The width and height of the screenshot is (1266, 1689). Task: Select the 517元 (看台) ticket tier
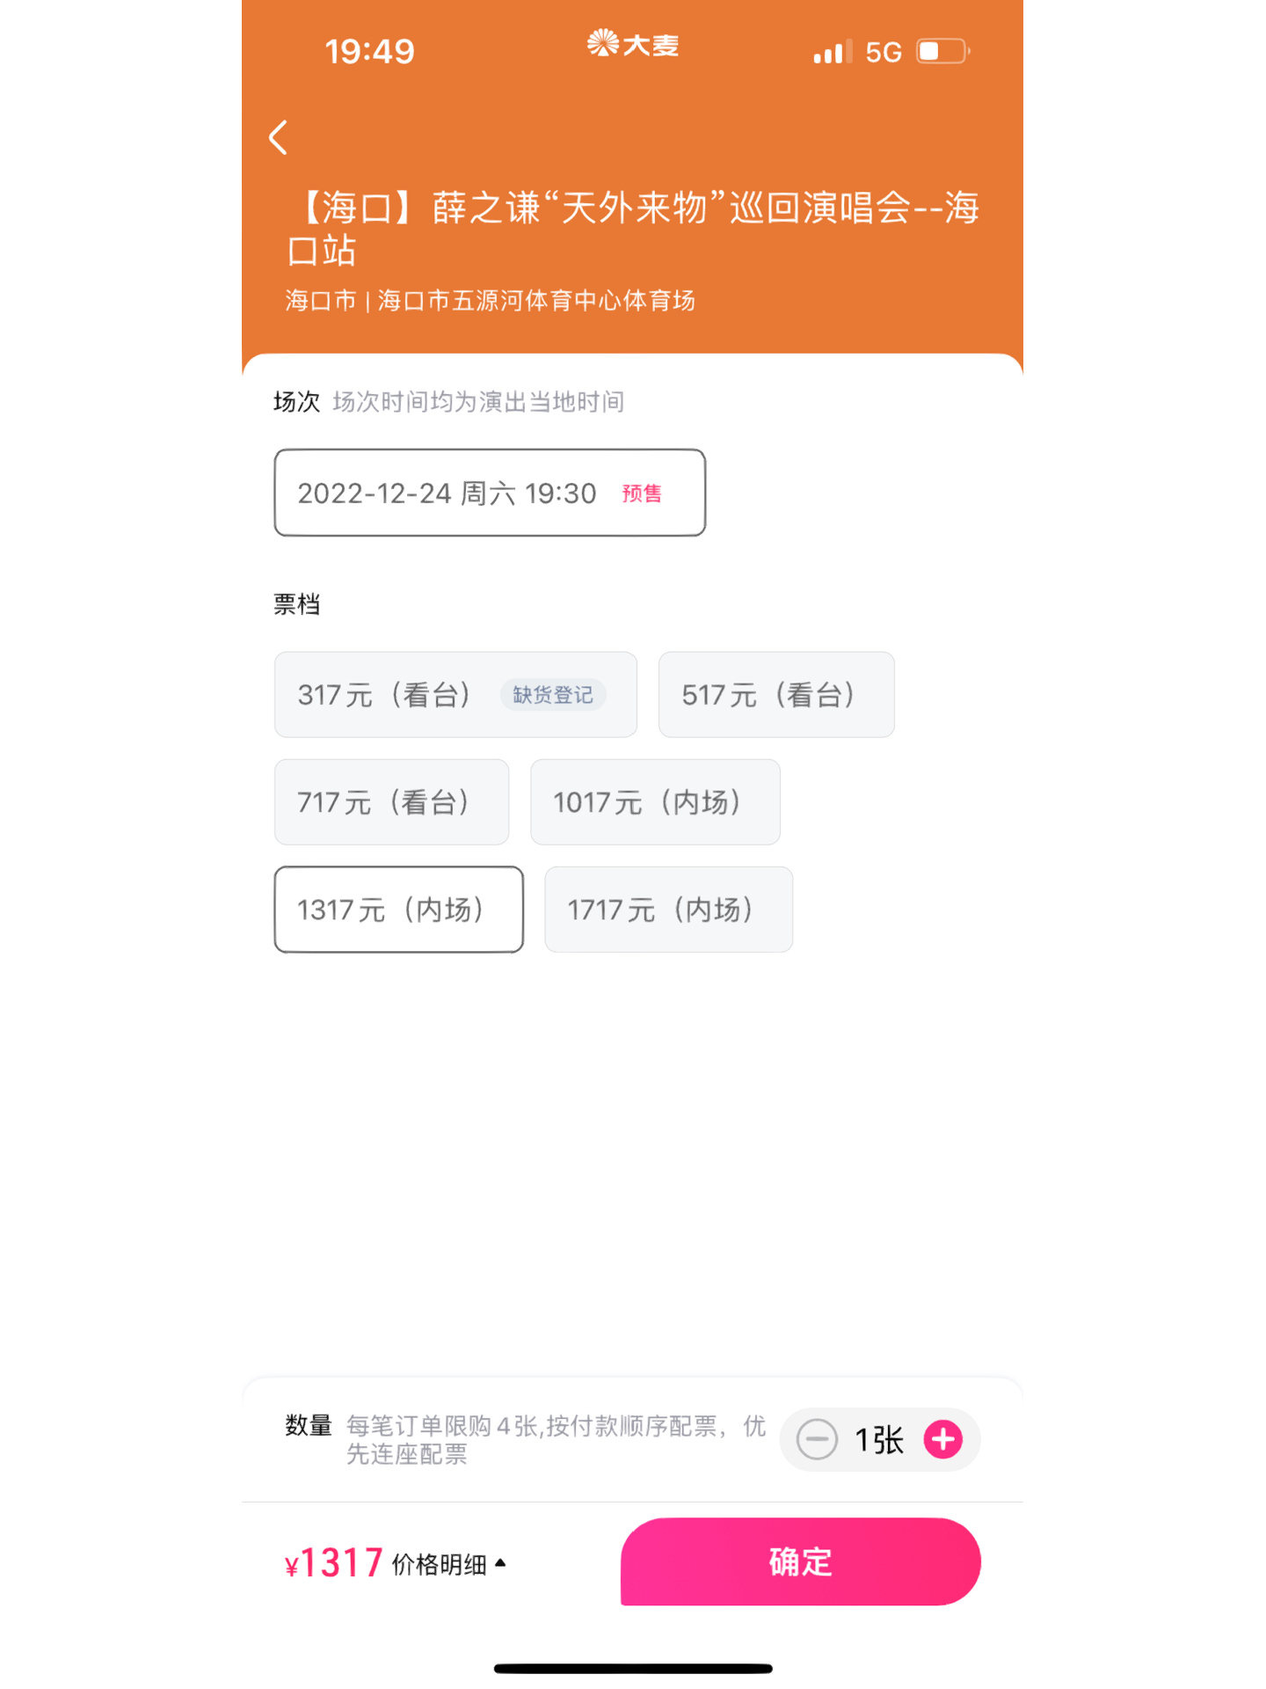click(775, 695)
